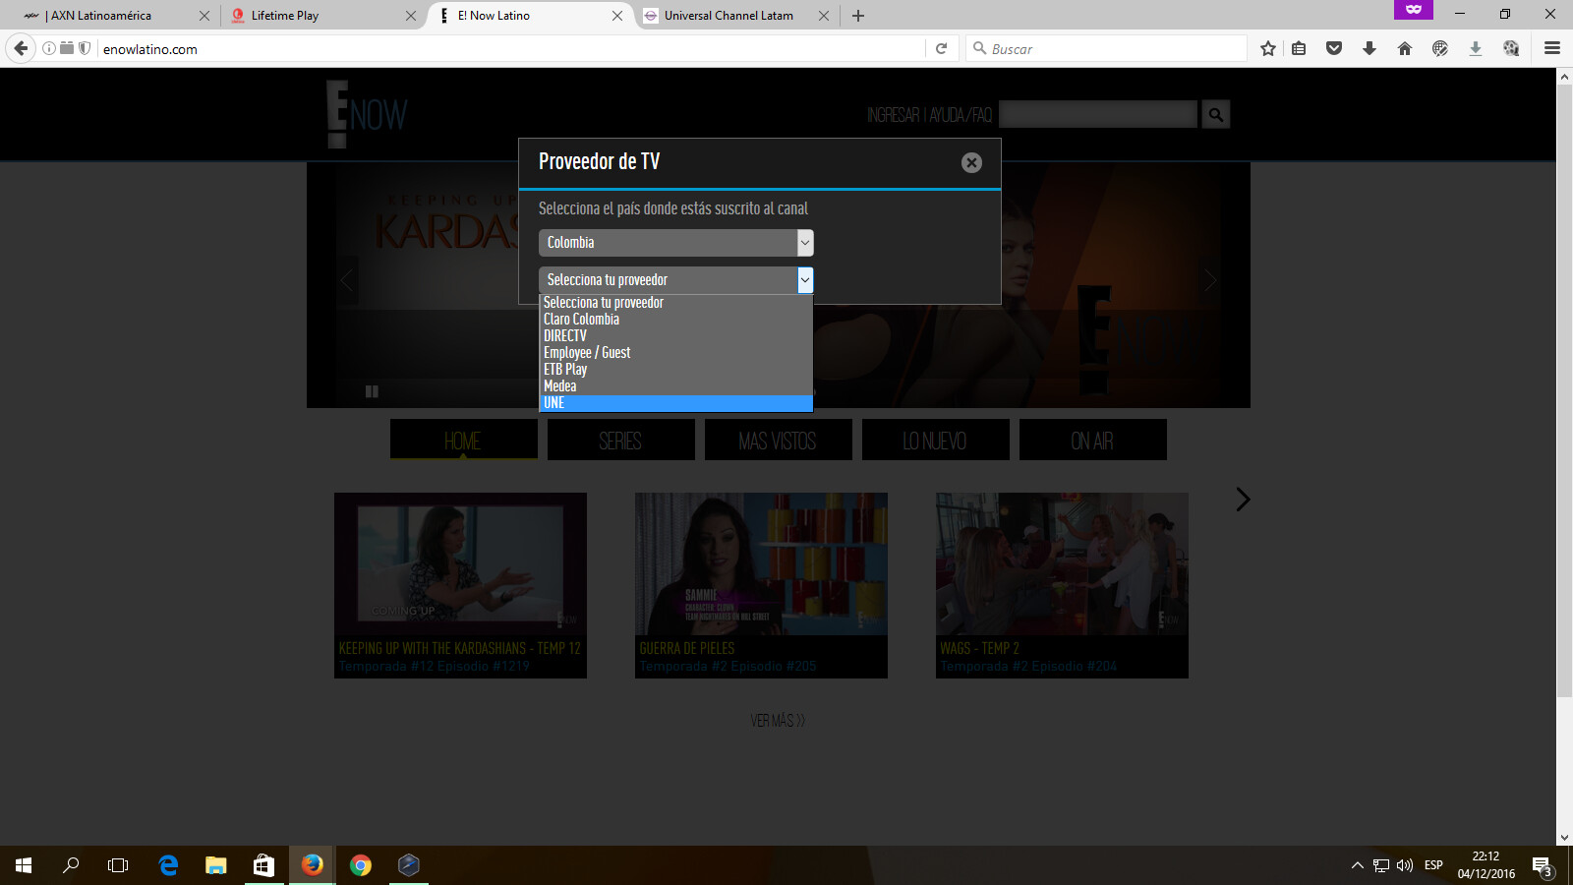The height and width of the screenshot is (885, 1573).
Task: Show next row of featured episodes
Action: pos(1243,500)
